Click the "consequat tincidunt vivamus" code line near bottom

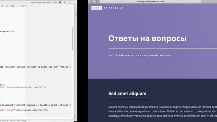36,105
